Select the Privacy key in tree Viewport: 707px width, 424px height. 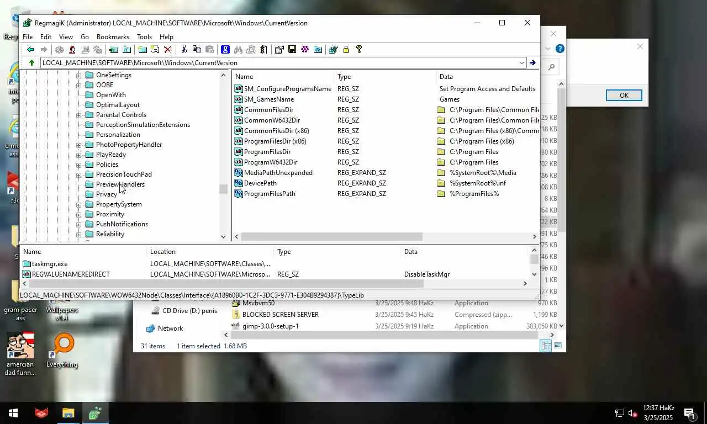(x=106, y=194)
